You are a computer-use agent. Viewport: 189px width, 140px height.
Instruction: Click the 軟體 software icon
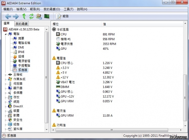point(10,115)
